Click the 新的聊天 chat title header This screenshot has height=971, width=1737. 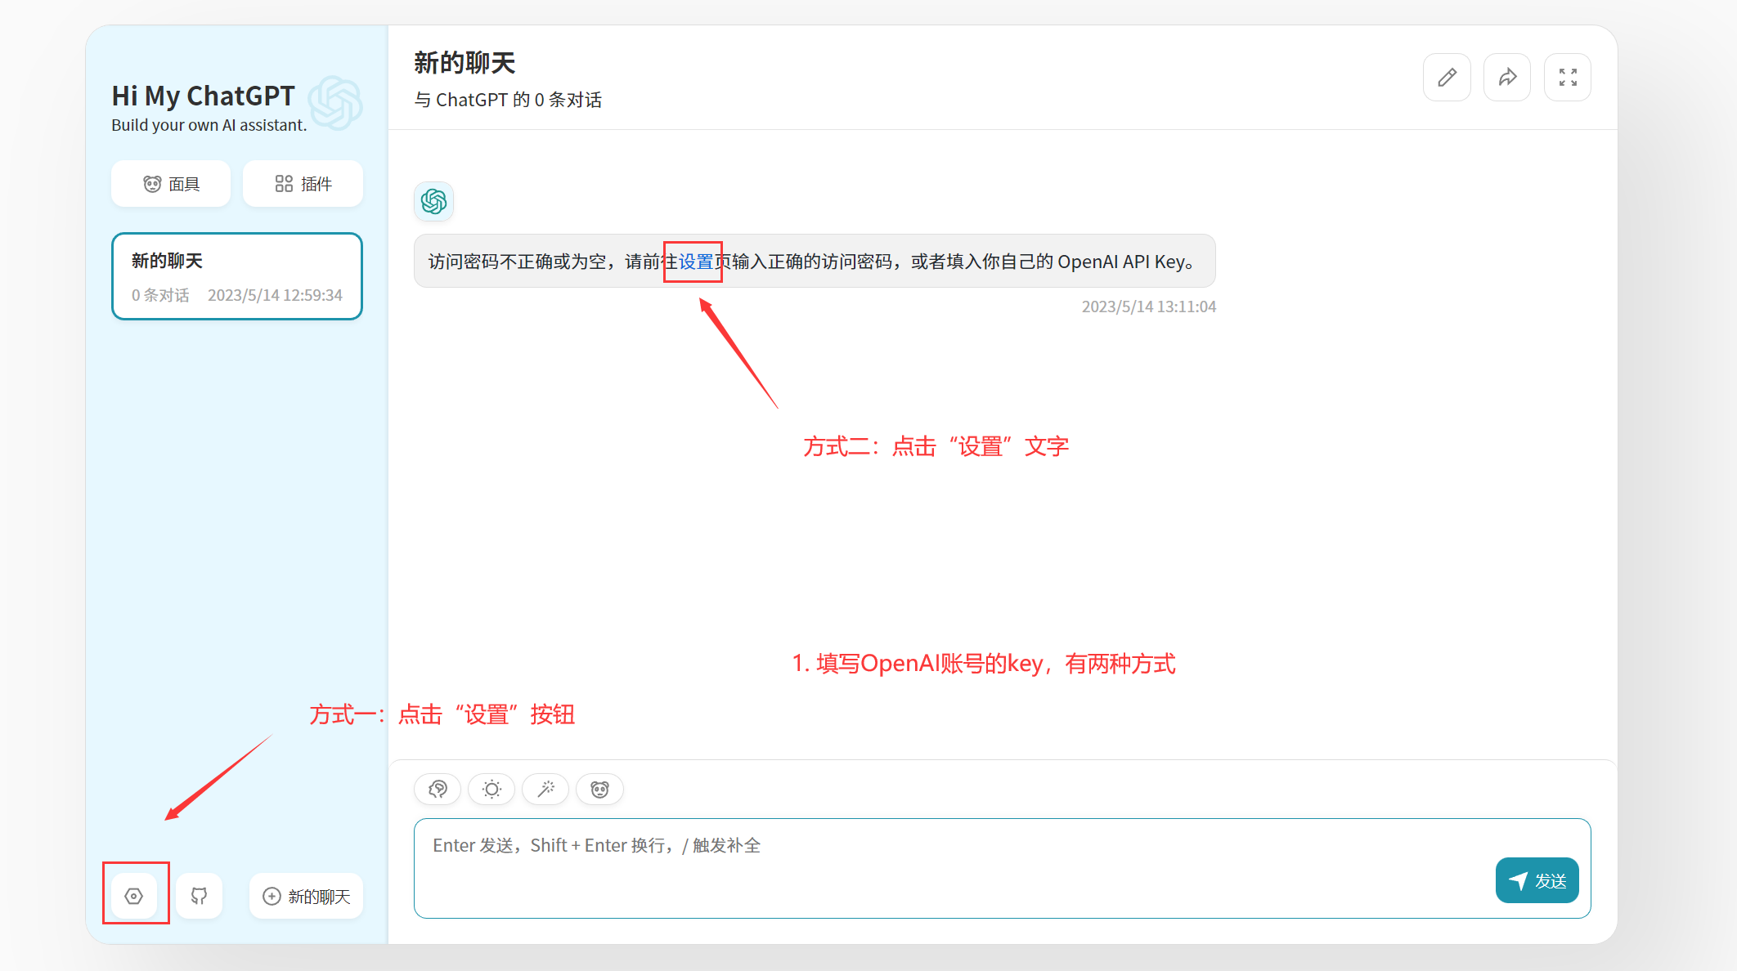(465, 63)
